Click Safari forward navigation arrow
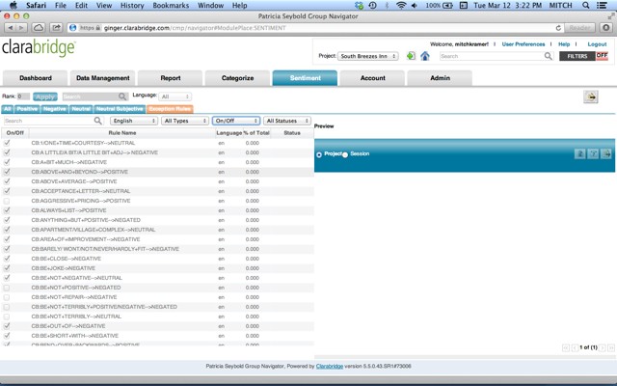 21,28
